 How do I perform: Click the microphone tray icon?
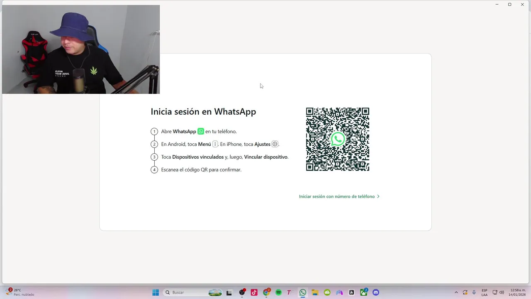[x=474, y=292]
